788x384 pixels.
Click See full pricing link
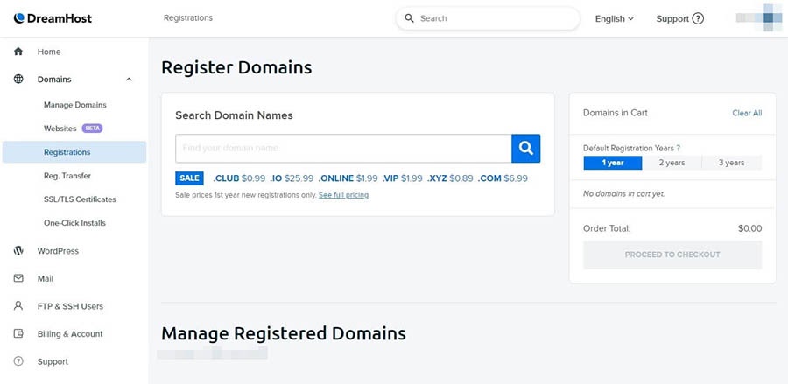click(x=343, y=195)
